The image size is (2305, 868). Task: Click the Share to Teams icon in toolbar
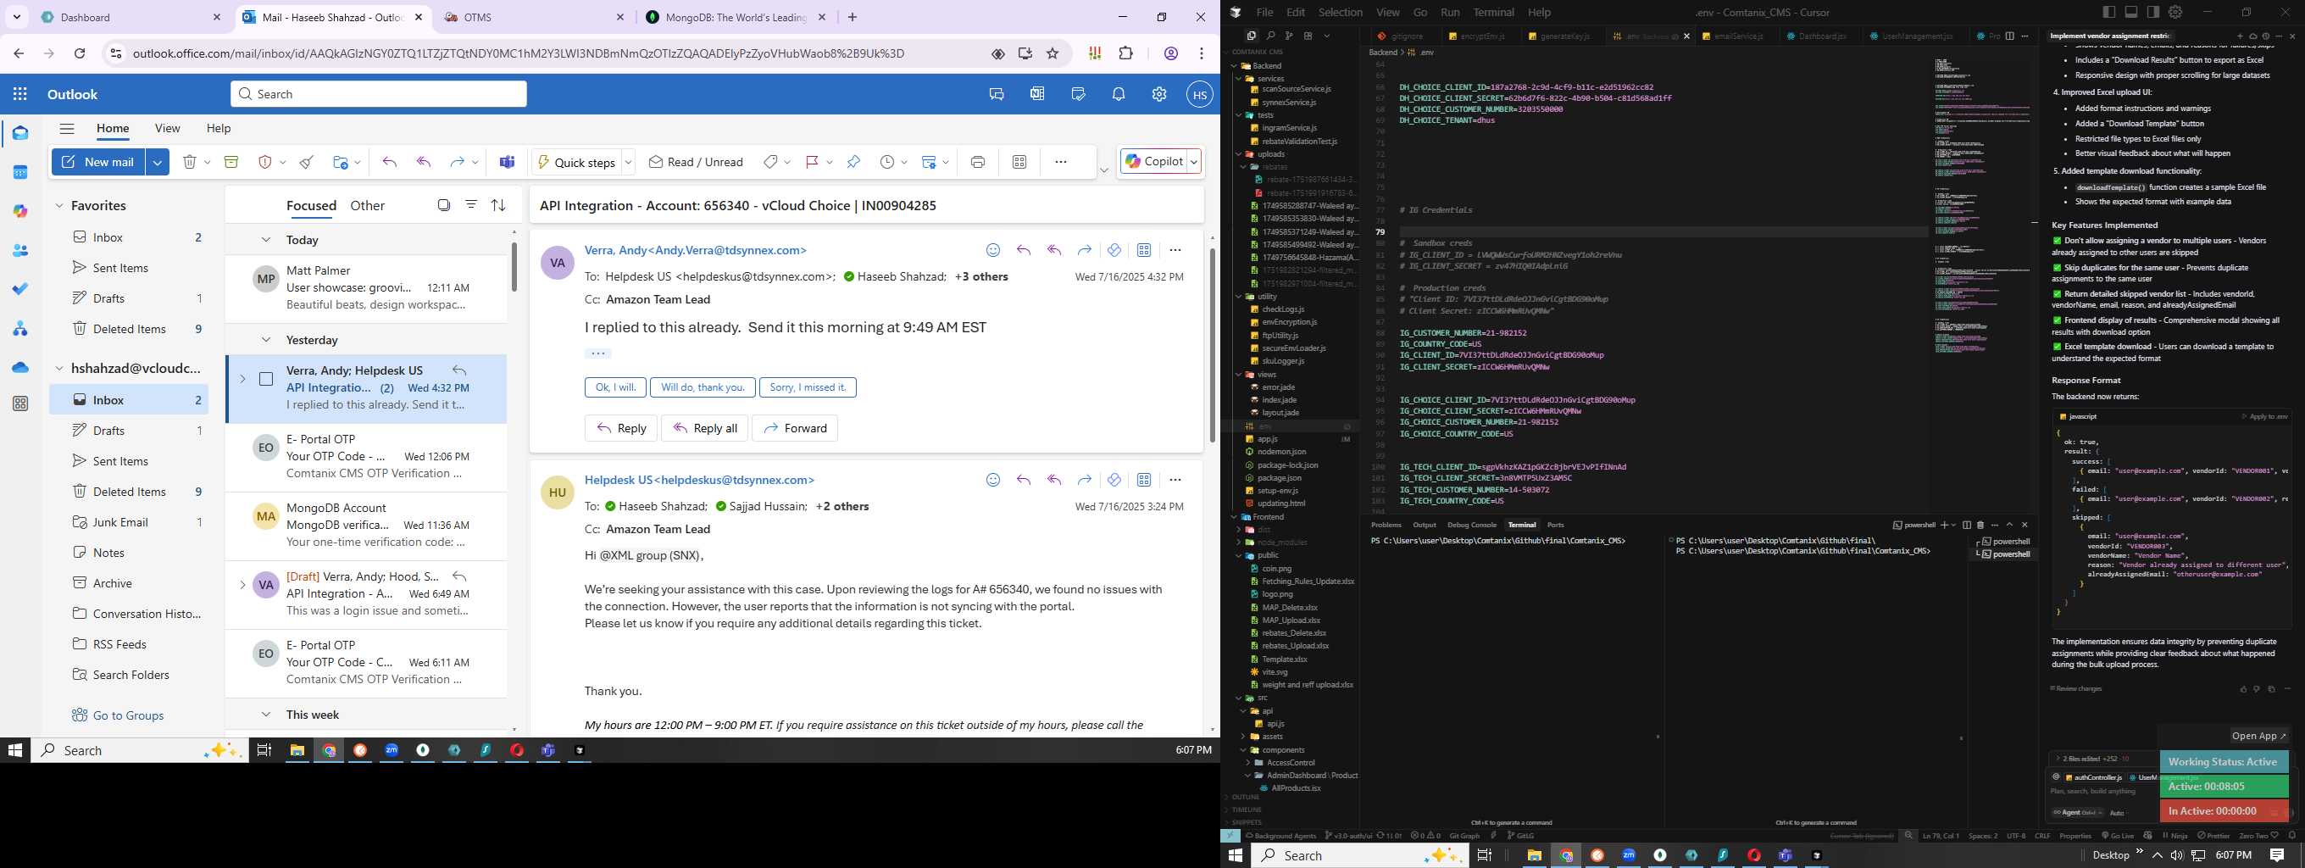508,162
